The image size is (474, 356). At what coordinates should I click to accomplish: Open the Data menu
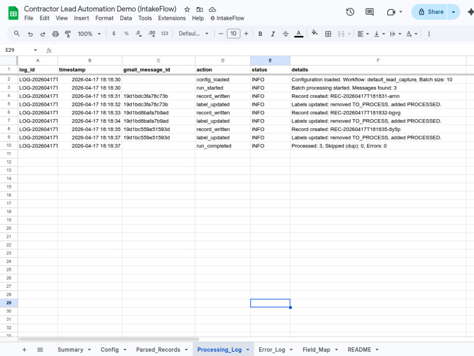(x=126, y=18)
